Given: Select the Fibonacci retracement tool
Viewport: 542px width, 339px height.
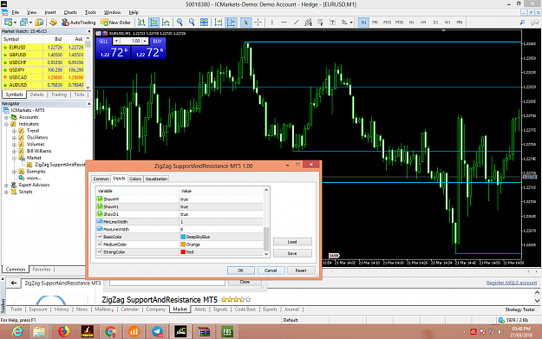Looking at the screenshot, I should 320,23.
